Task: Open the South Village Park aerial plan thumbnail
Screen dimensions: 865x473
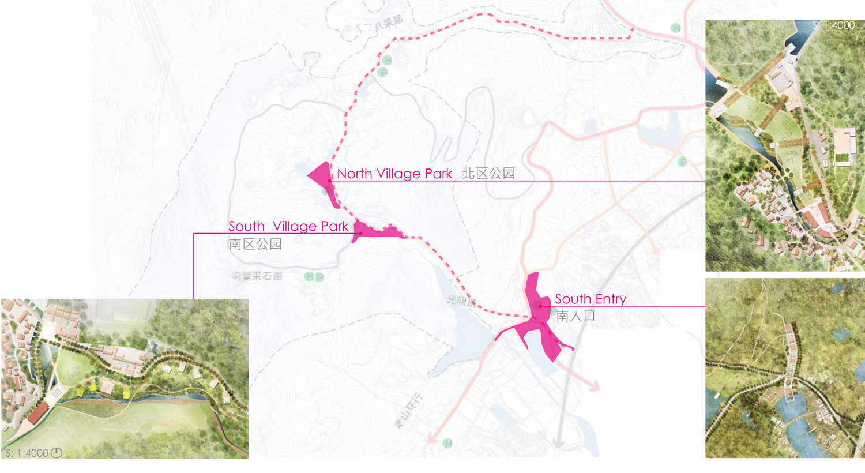Action: 125,378
